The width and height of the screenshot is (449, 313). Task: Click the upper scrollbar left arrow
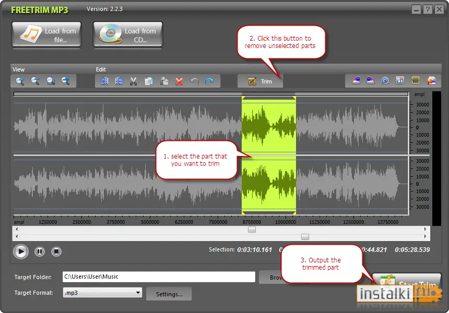pos(17,229)
